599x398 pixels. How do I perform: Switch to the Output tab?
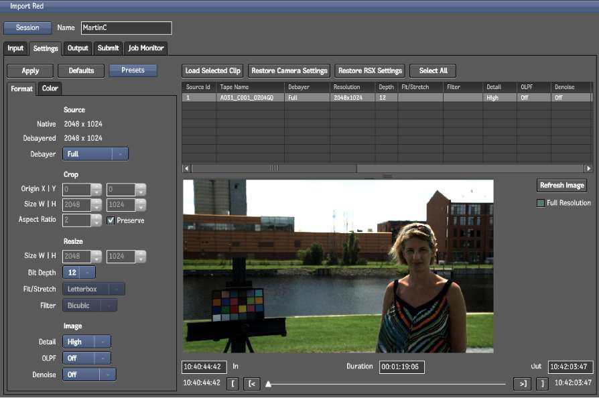[x=78, y=48]
